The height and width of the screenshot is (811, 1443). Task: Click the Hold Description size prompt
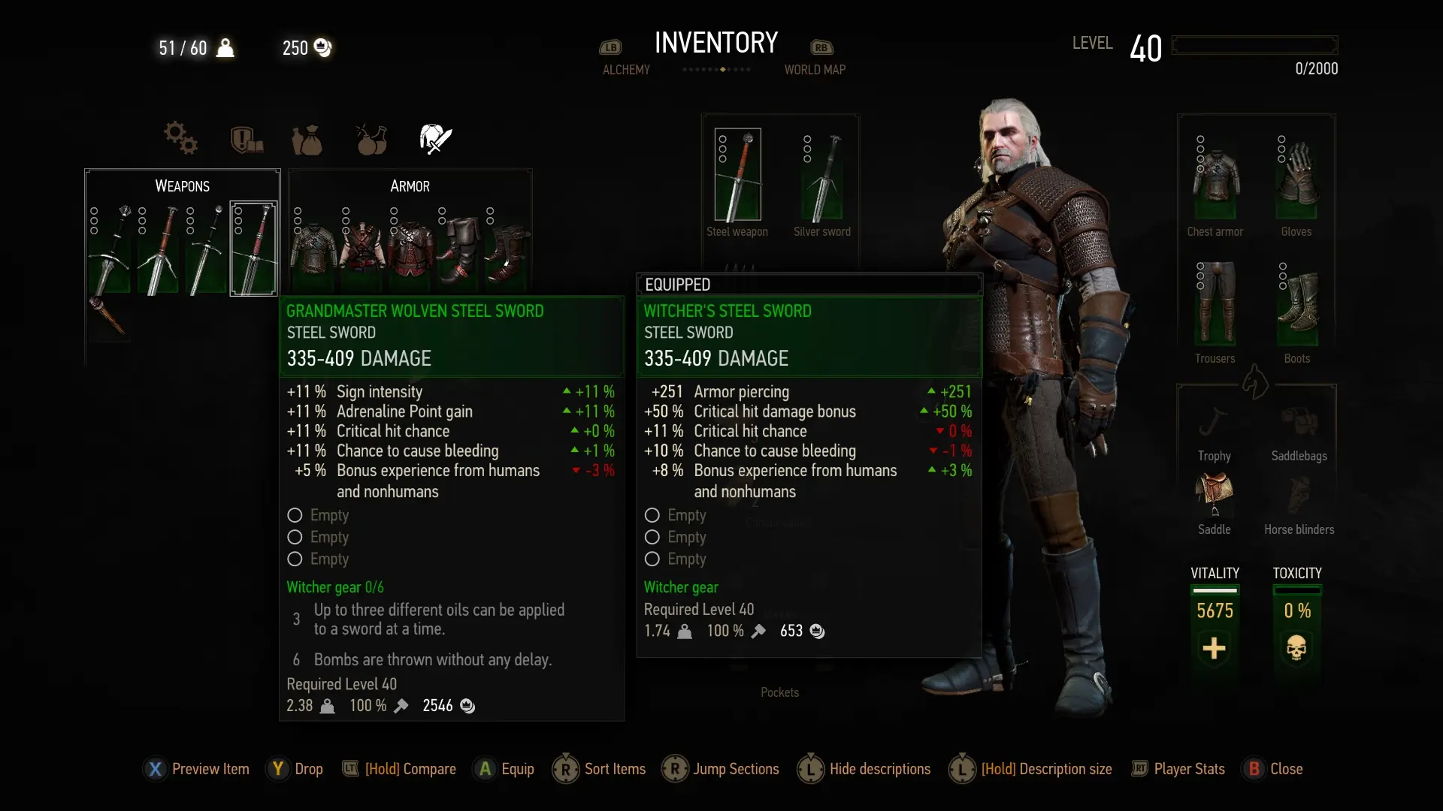tap(1030, 769)
